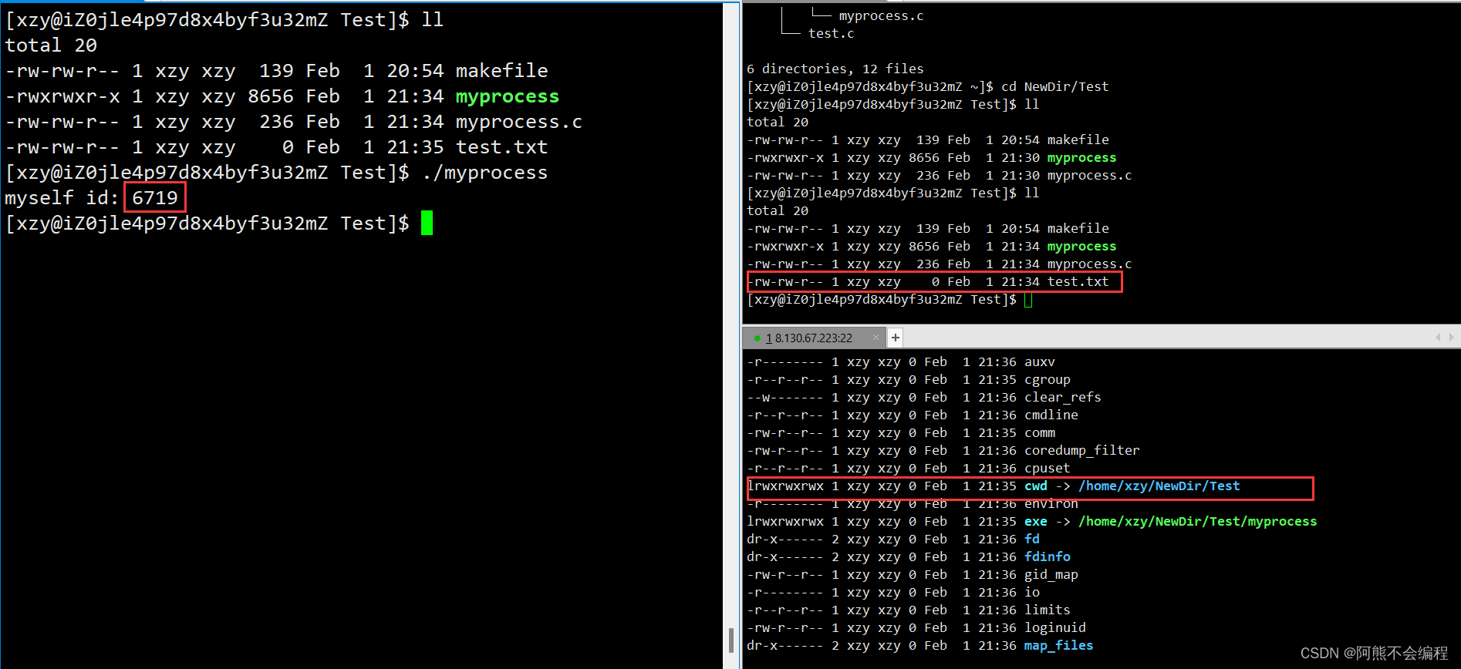Viewport: 1461px width, 669px height.
Task: Click the cwd symlink name
Action: (1035, 486)
